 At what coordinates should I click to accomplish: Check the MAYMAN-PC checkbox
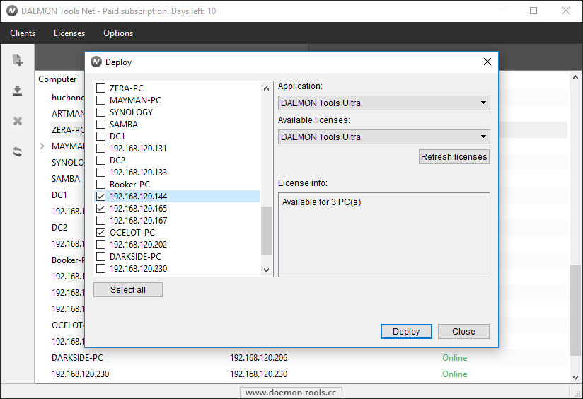(100, 100)
